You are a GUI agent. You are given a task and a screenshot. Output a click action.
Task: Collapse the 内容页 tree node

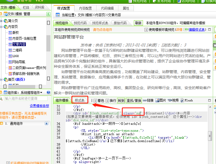click(2, 27)
